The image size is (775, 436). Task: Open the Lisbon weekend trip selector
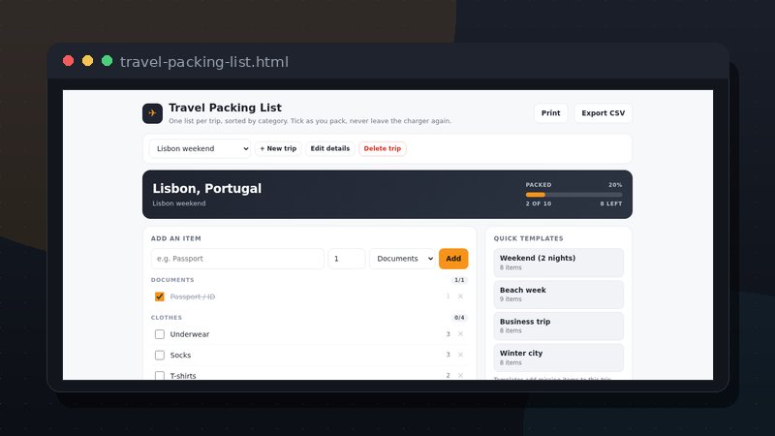[x=200, y=148]
